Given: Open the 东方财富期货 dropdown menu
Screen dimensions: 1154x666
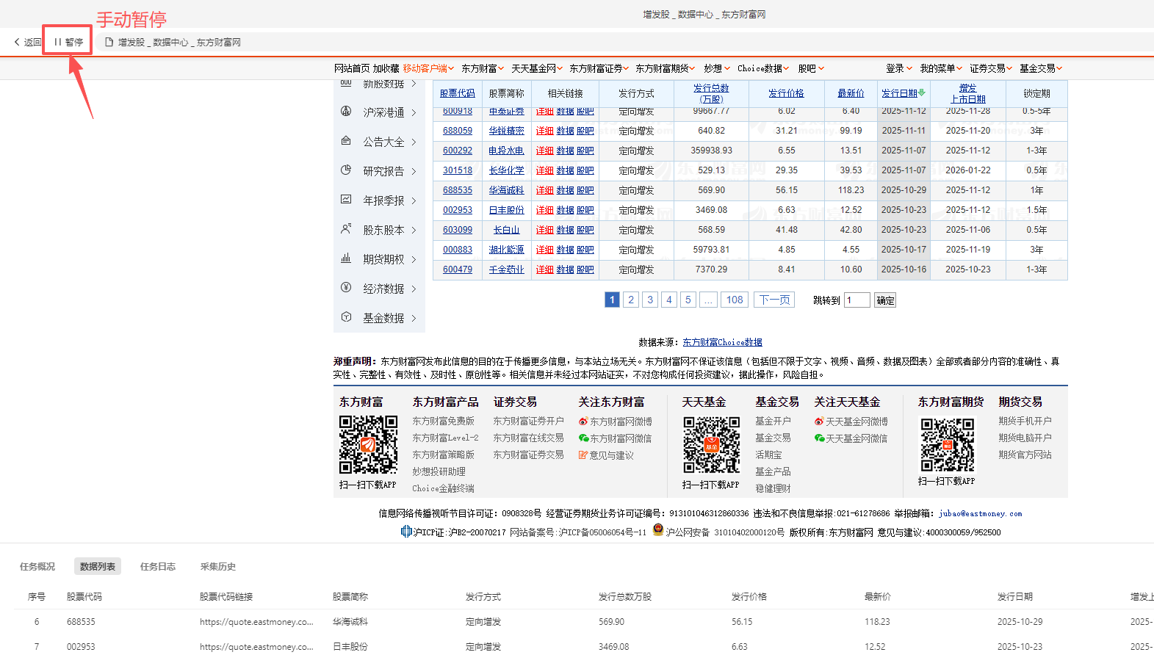Looking at the screenshot, I should point(666,68).
